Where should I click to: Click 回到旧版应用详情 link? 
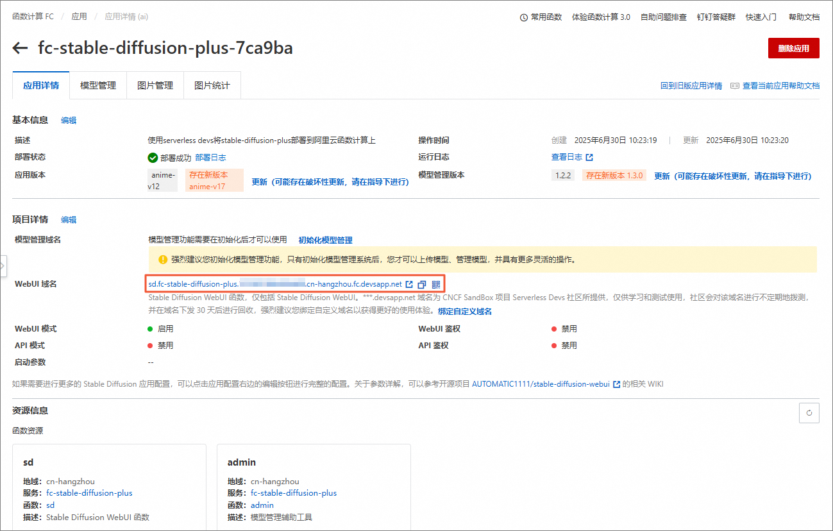tap(691, 85)
